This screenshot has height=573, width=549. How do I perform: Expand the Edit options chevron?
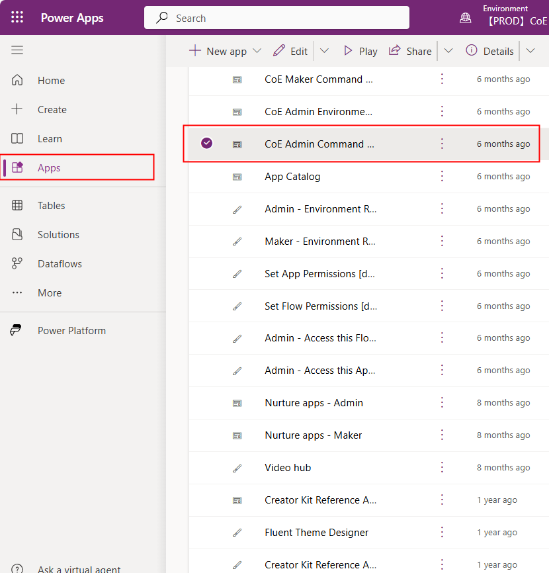(324, 51)
